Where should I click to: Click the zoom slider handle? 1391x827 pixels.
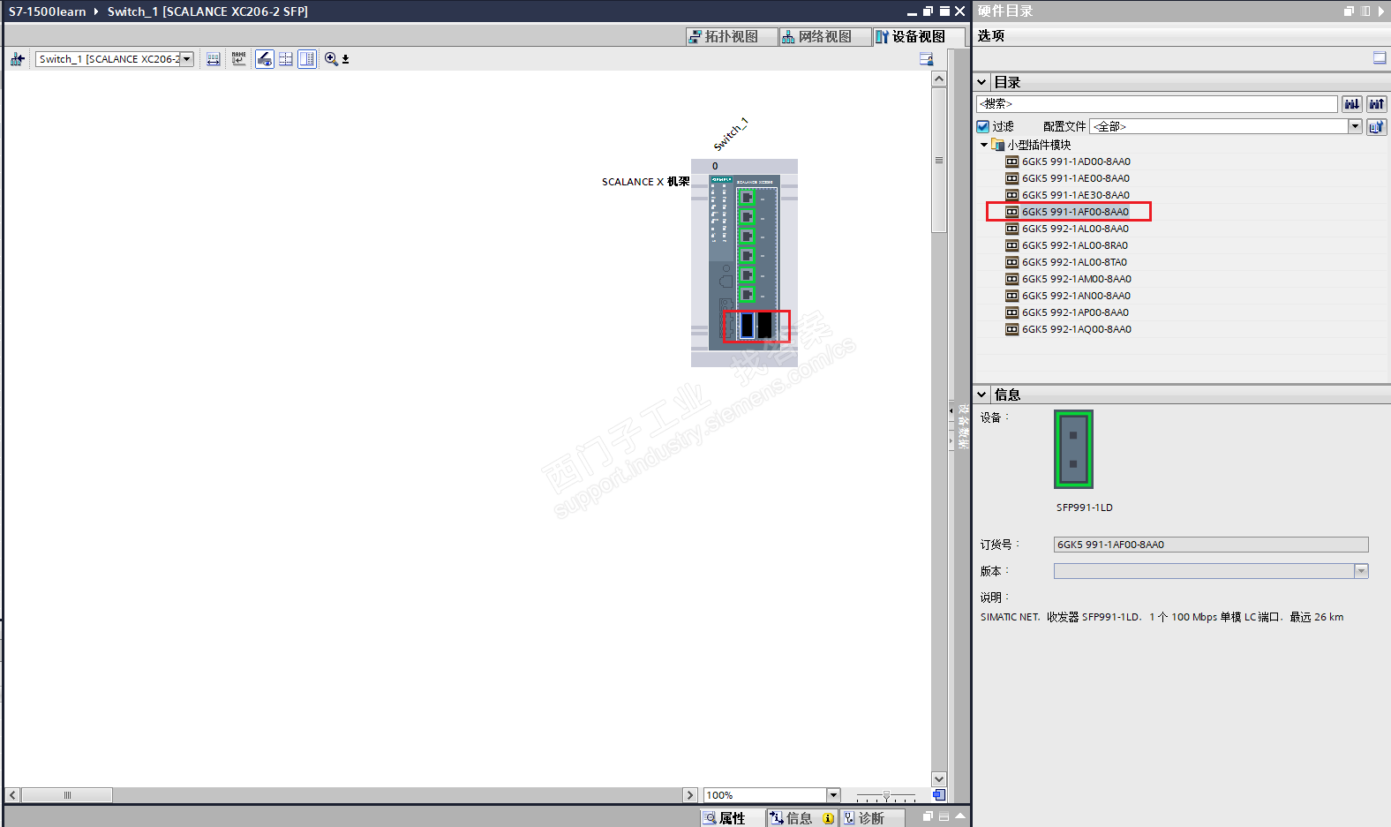[x=886, y=795]
